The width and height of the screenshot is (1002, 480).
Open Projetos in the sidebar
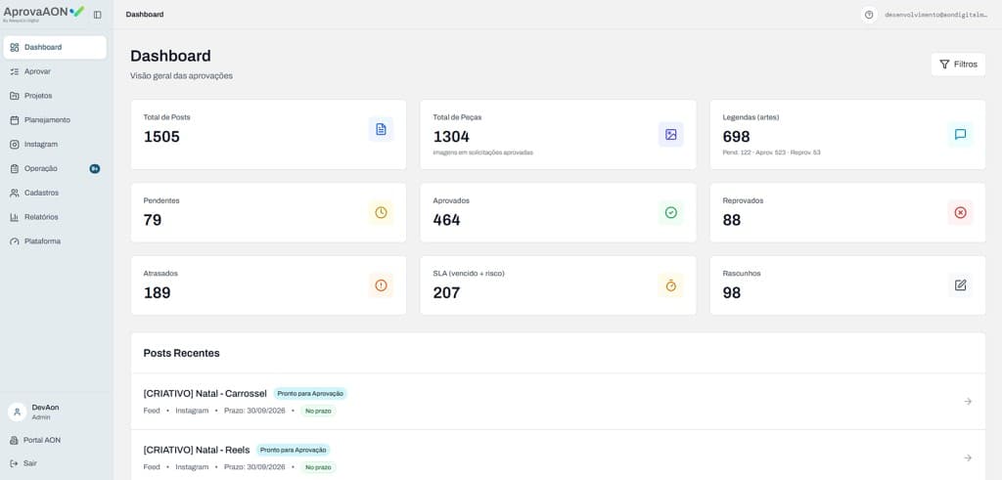coord(55,96)
